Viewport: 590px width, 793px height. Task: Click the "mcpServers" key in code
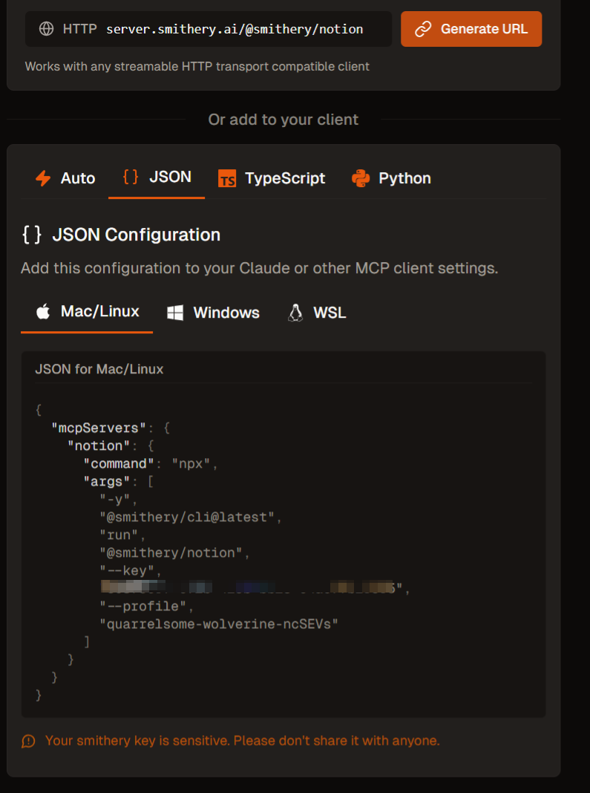tap(99, 428)
